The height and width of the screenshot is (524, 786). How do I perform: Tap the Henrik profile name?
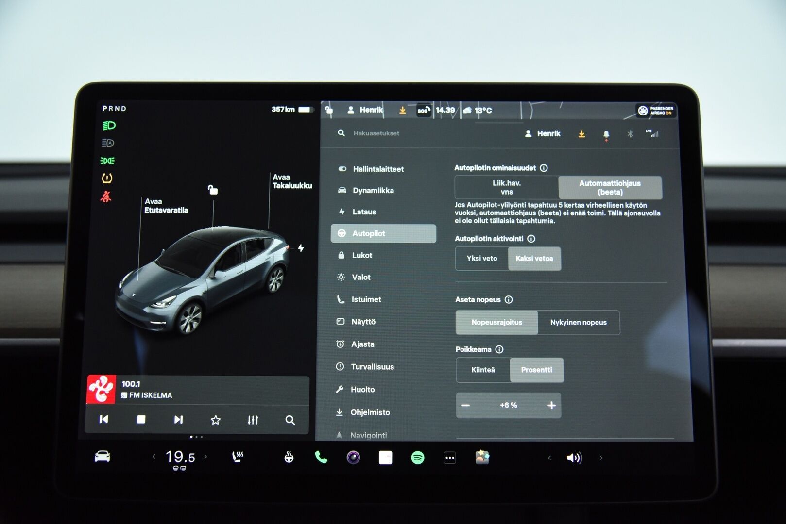point(548,133)
